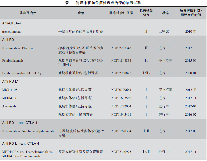Click trial phase cell Ⅰ/Ⅱ

coord(146,131)
